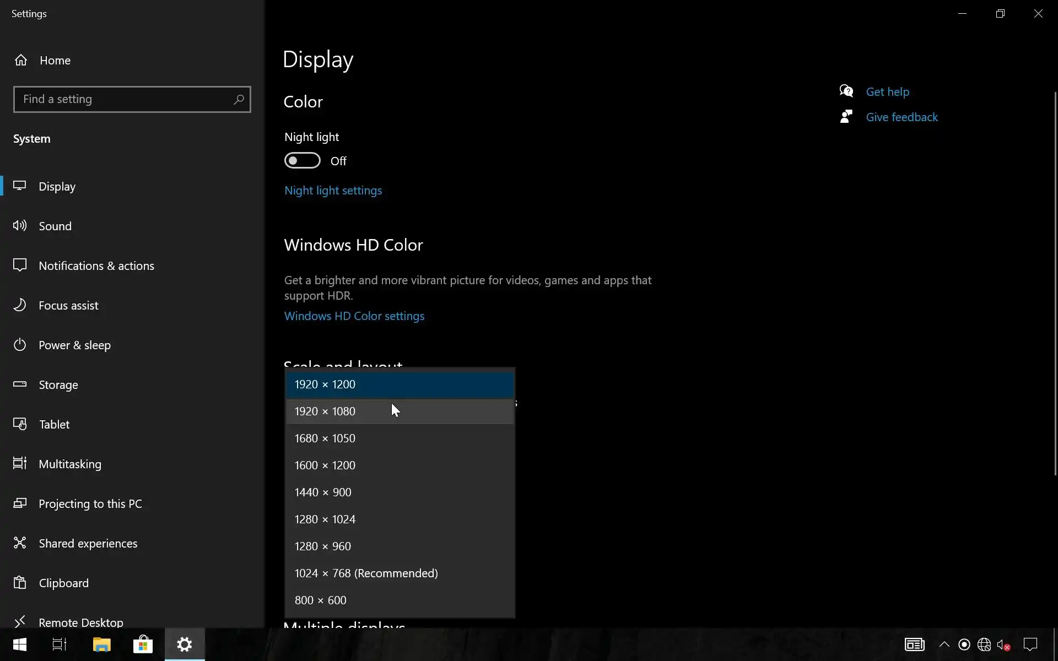This screenshot has width=1058, height=661.
Task: Choose 1024 × 768 (Recommended) resolution
Action: point(366,573)
